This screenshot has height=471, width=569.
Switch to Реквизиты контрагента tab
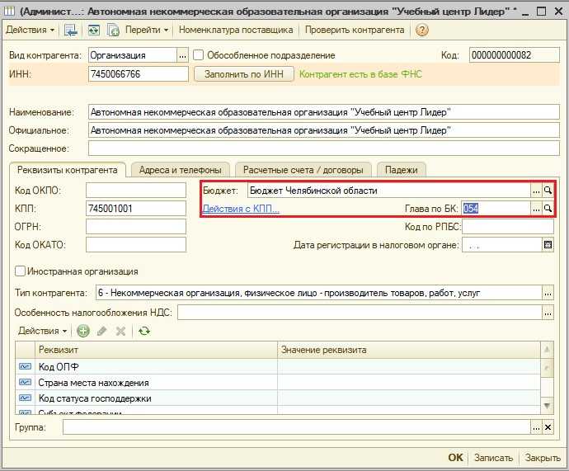(x=68, y=170)
